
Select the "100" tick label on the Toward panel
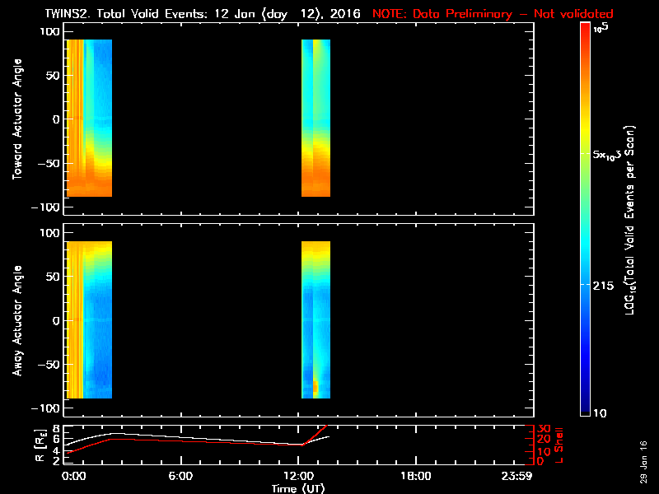[50, 32]
